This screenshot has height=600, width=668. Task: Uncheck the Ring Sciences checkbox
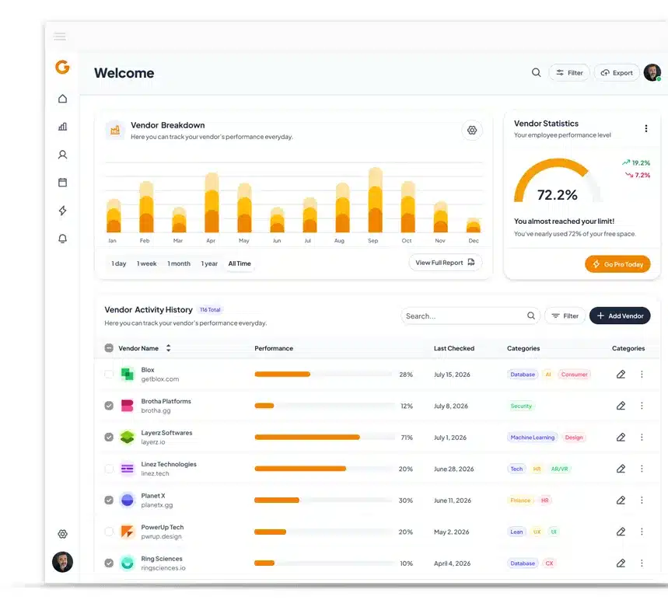pos(109,563)
